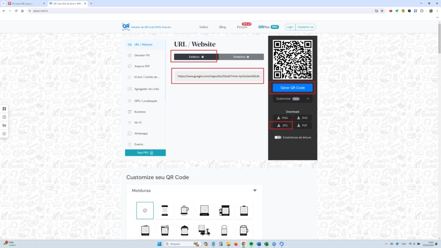Viewport: 441px width, 248px height.
Task: Show hidden system tray icons
Action: [x=386, y=244]
